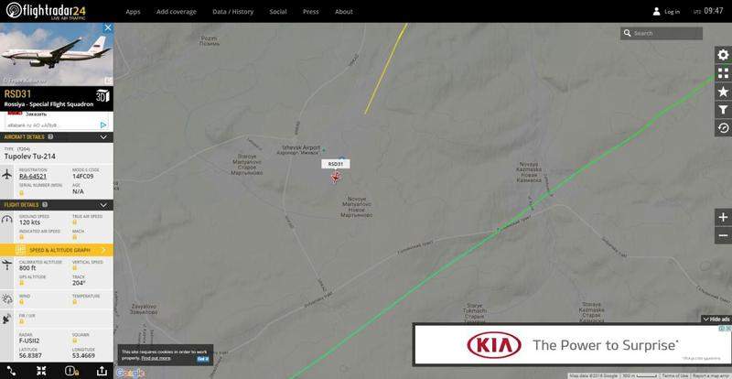Collapse the Aircraft Details section
Screen dimensions: 732x379
103,137
